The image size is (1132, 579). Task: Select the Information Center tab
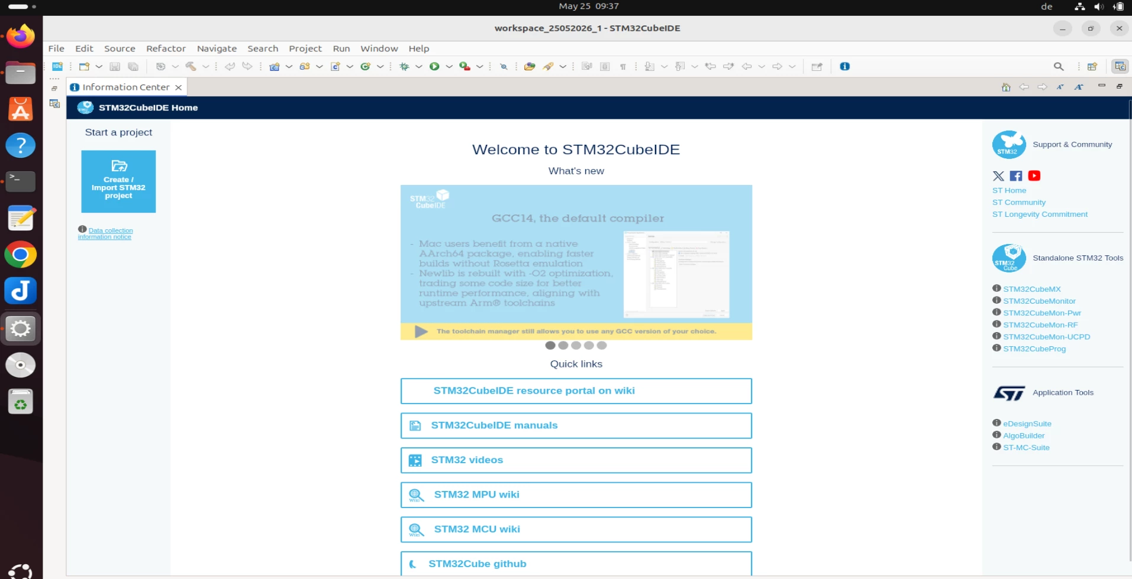[x=126, y=87]
